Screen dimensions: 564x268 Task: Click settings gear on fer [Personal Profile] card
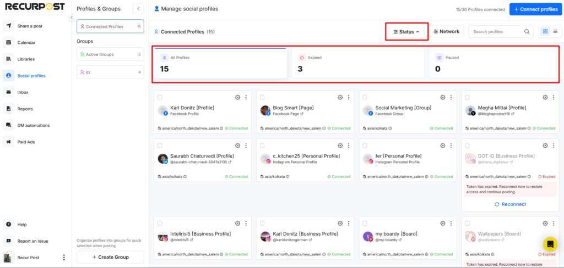click(443, 146)
